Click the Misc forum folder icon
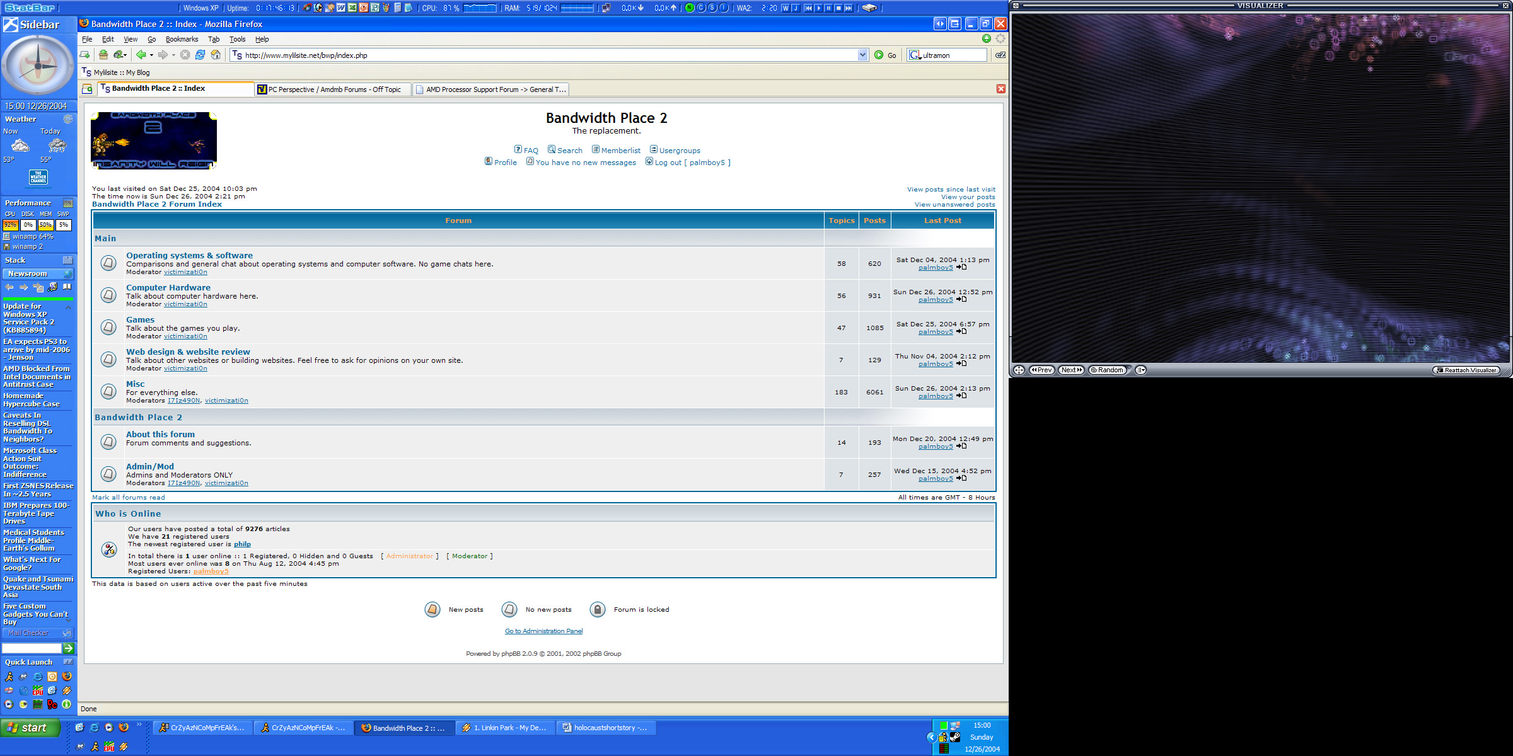This screenshot has height=756, width=1513. [108, 391]
